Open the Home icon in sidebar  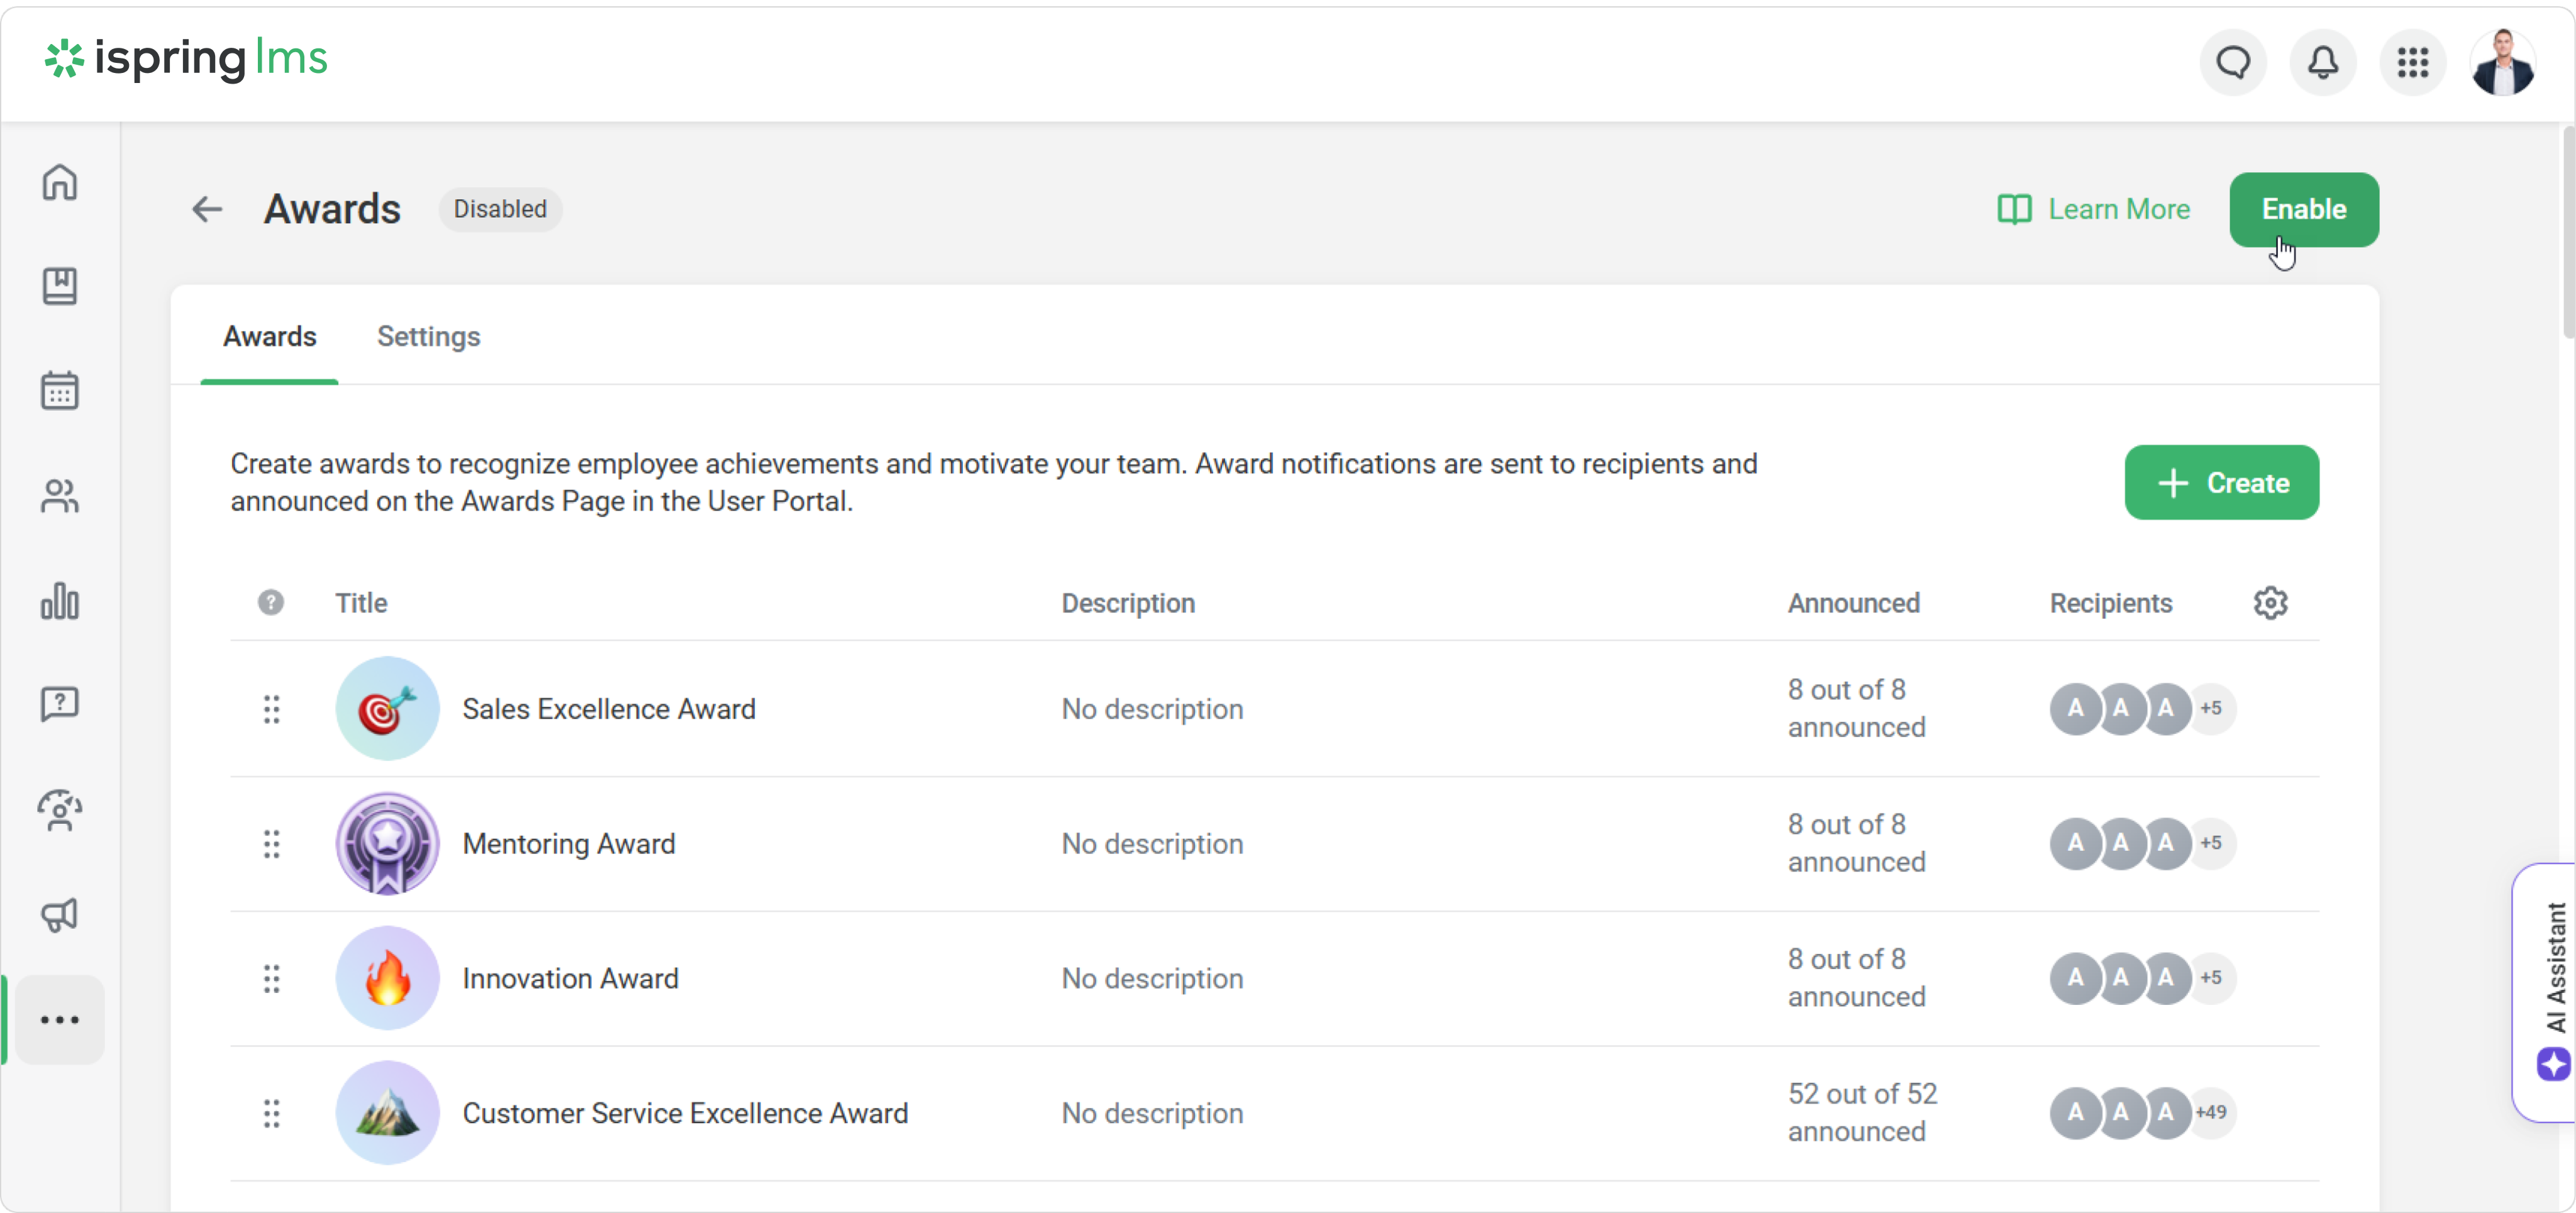60,183
